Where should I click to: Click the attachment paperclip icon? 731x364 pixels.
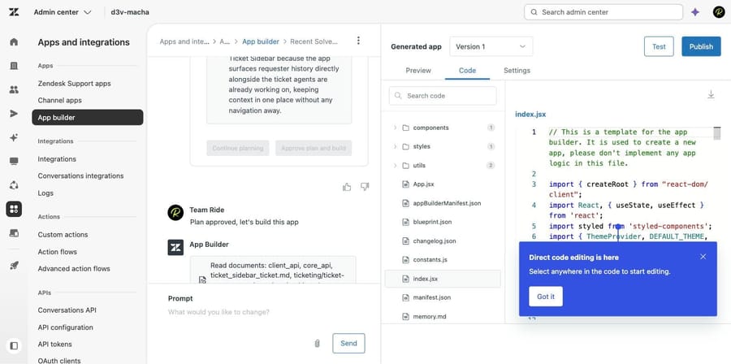[317, 344]
